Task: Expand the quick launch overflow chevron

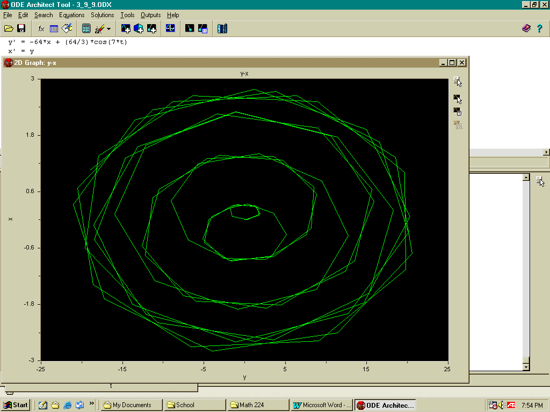Action: pos(91,403)
